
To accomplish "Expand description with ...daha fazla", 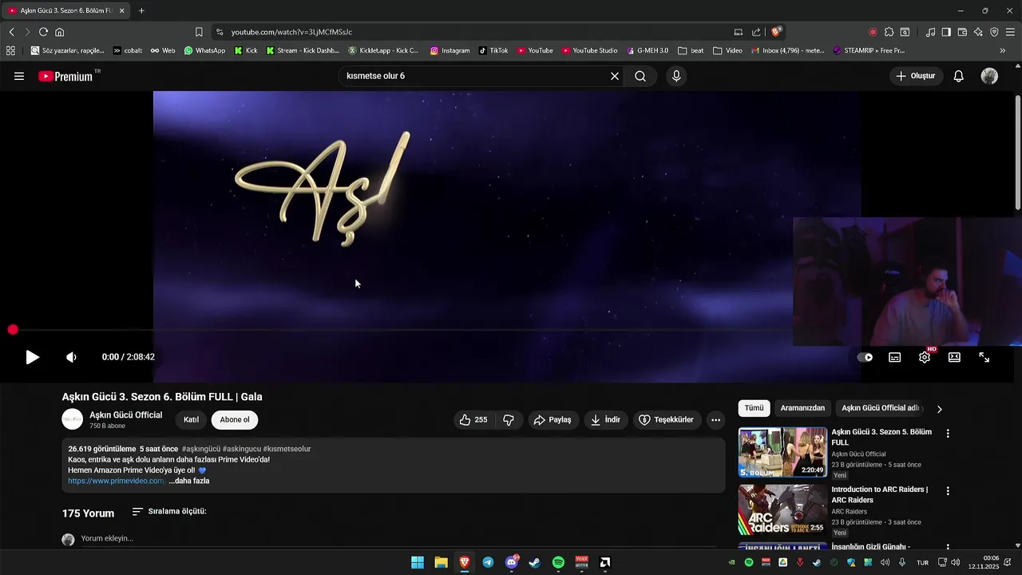I will [189, 481].
